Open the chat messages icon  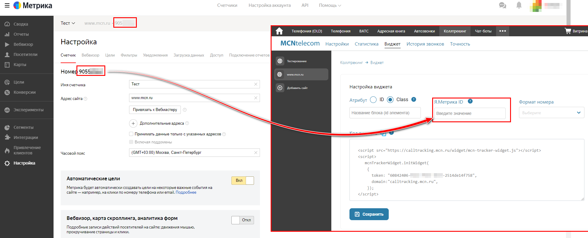pyautogui.click(x=503, y=5)
